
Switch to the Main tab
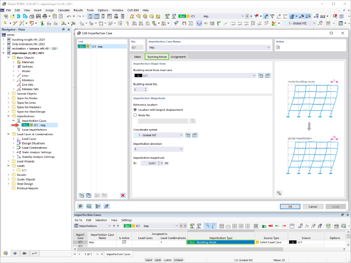tap(138, 57)
